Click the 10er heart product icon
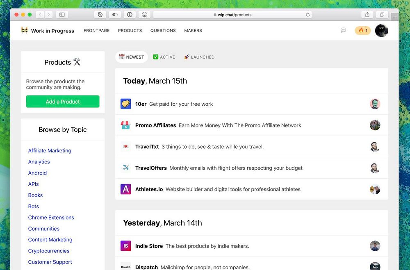Image resolution: width=410 pixels, height=270 pixels. [126, 104]
